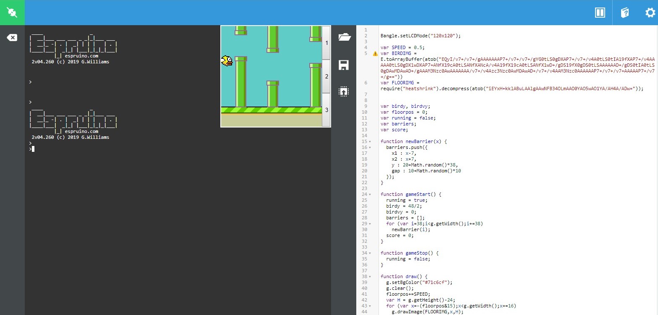Send code to Espruino upload icon
The height and width of the screenshot is (315, 658).
point(344,91)
